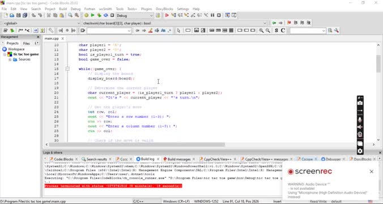Close the main.cpp editor tab

click(x=62, y=39)
